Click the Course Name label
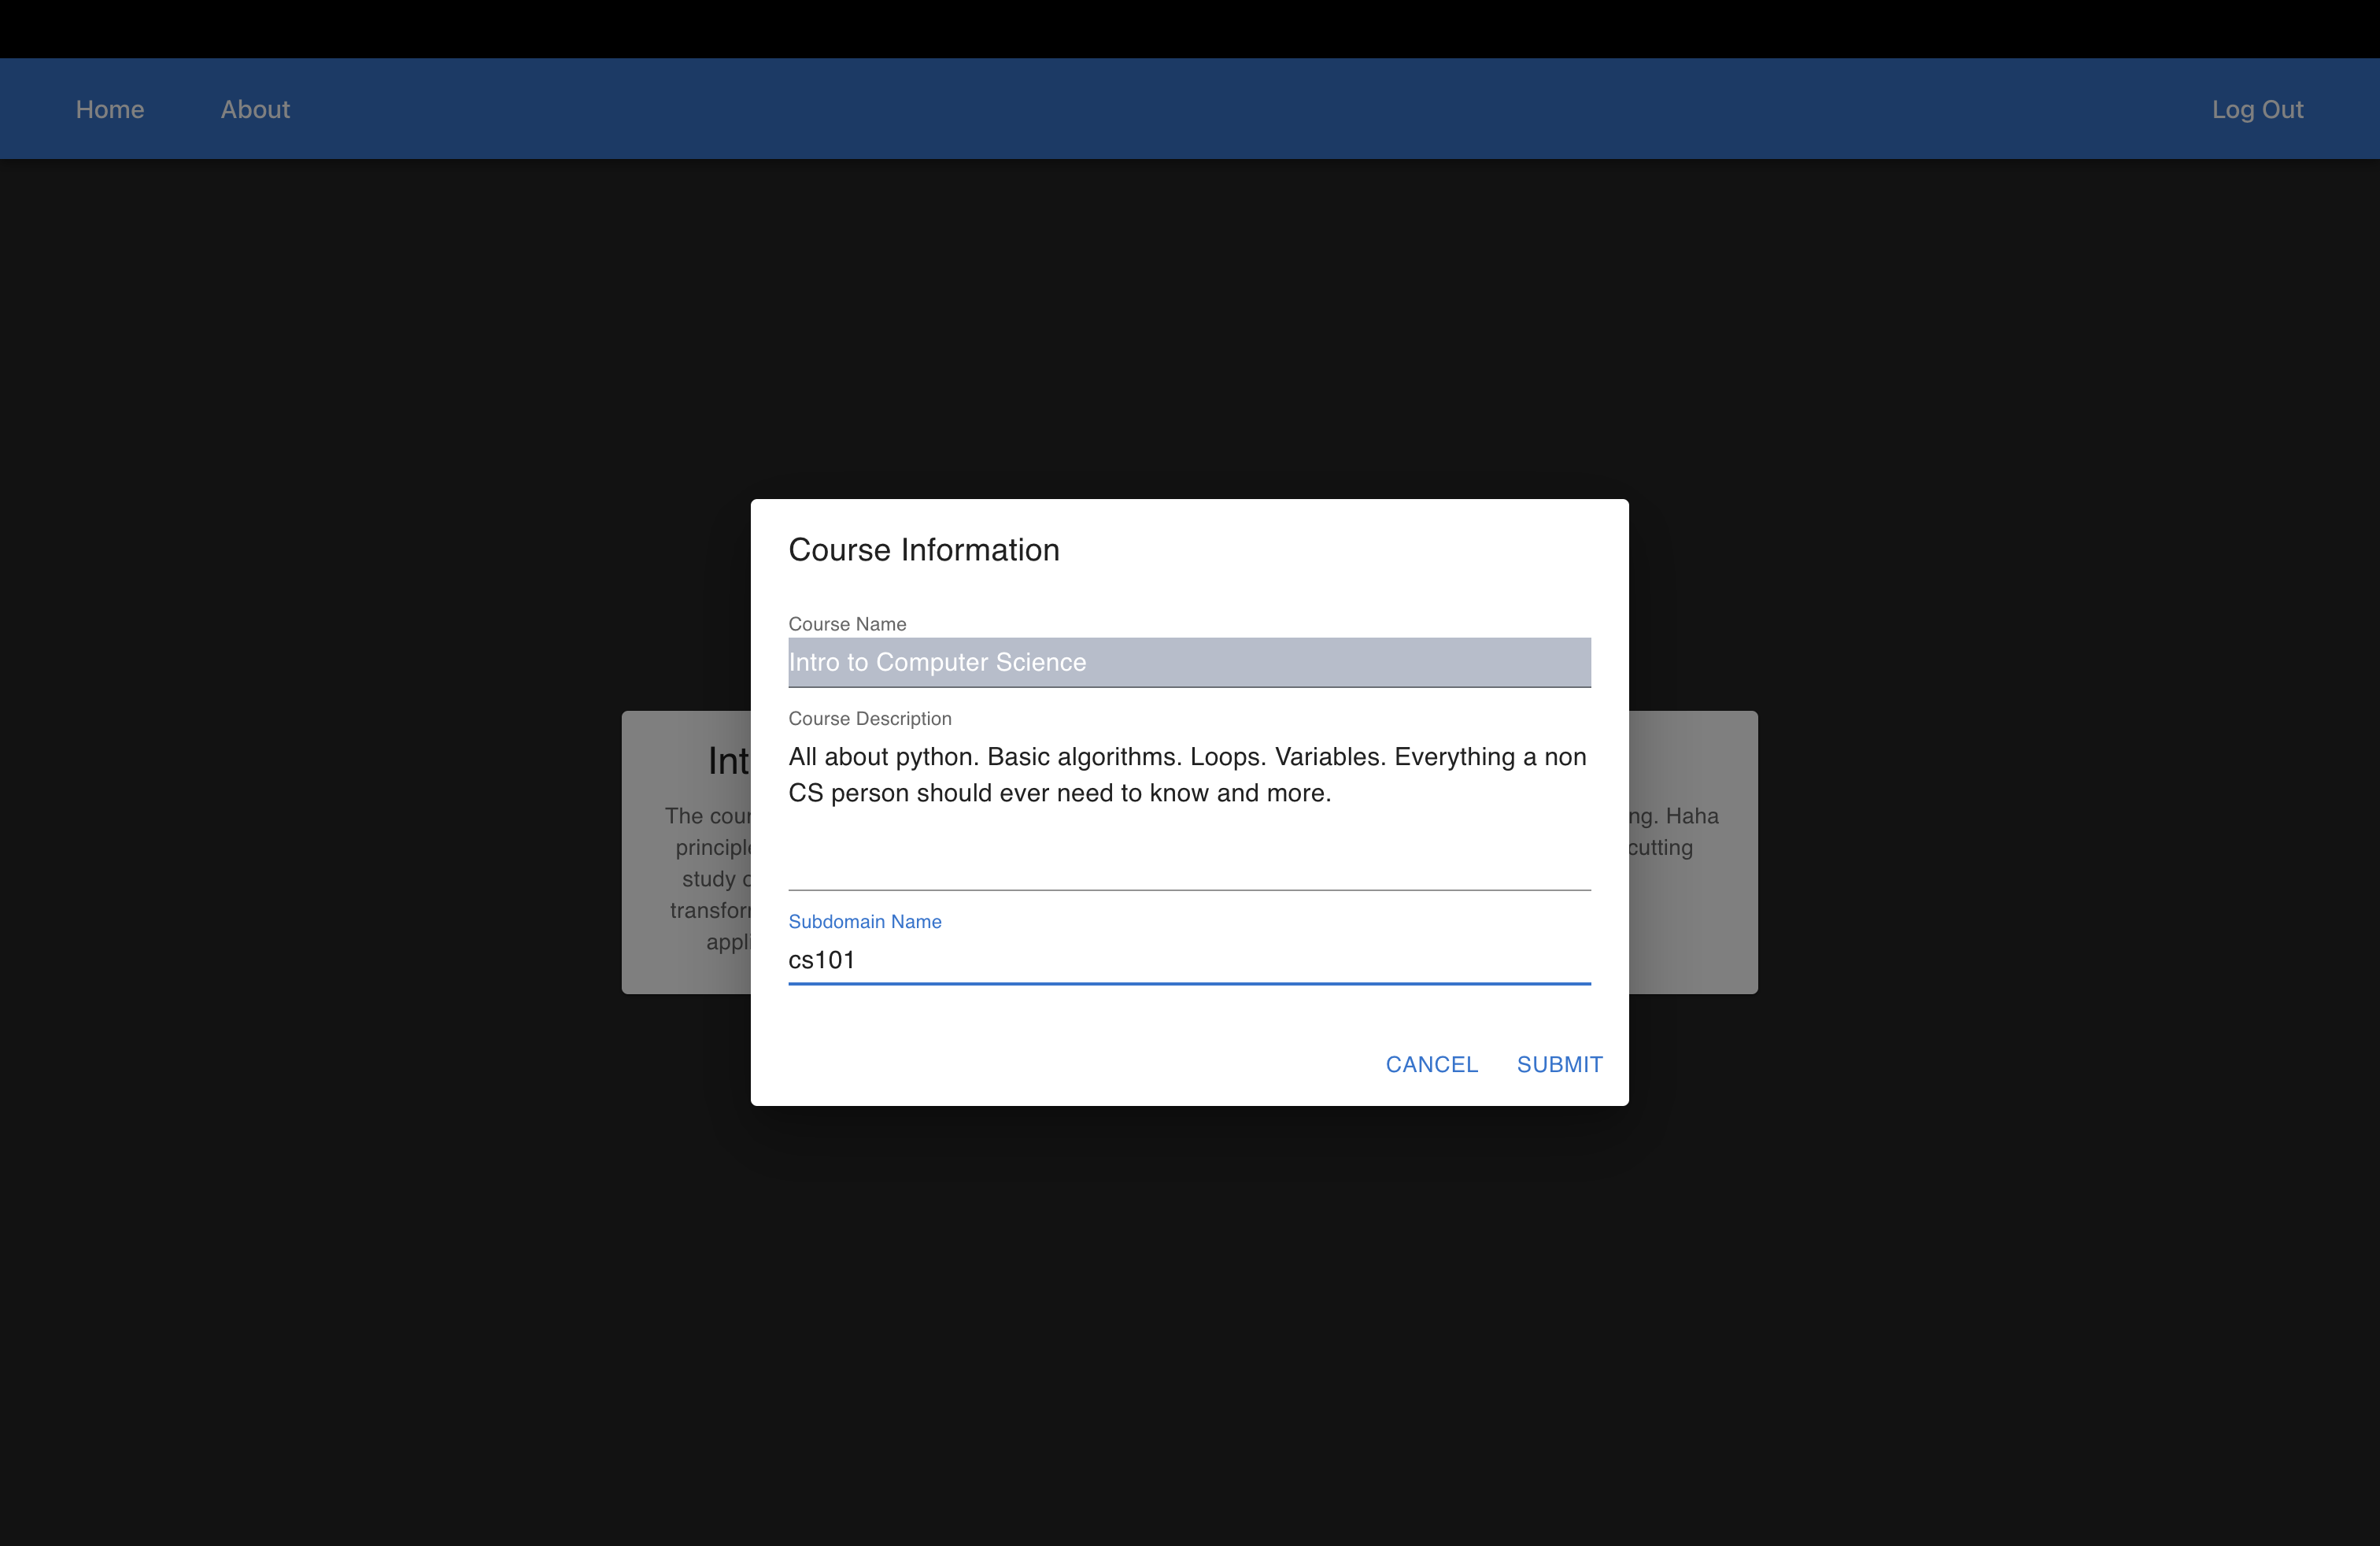 (847, 624)
